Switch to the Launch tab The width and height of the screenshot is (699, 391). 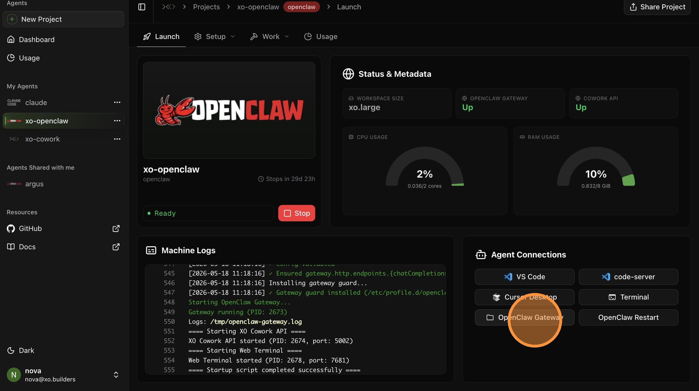pos(161,36)
